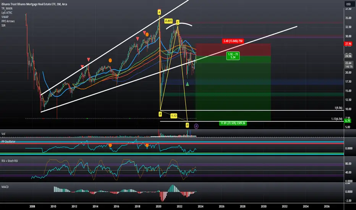Screen dimensions: 356x210
Task: Click the MACD pane label
Action: 5,187
